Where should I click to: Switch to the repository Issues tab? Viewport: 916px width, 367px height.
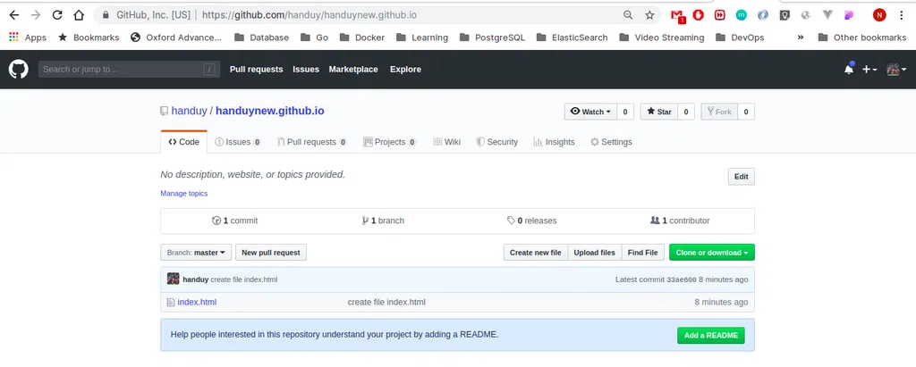tap(238, 142)
